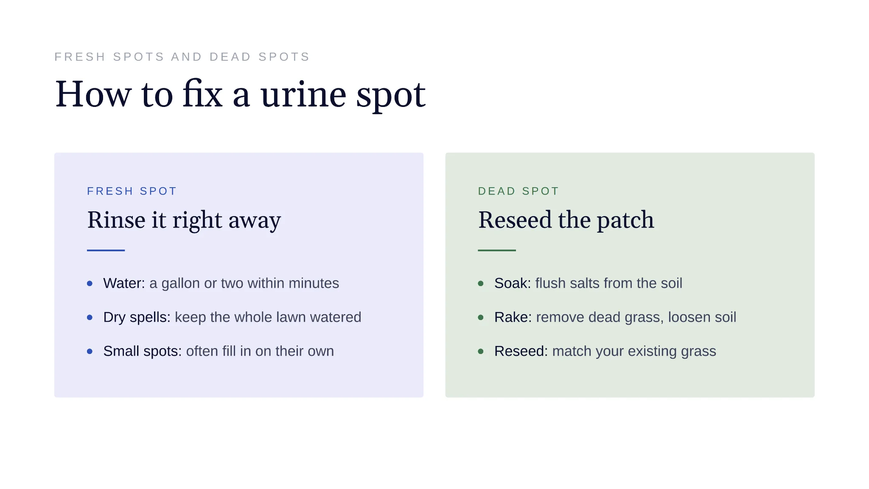Screen dimensions: 869x489
Task: Select the text a gallon or two within minutes
Action: click(x=244, y=283)
